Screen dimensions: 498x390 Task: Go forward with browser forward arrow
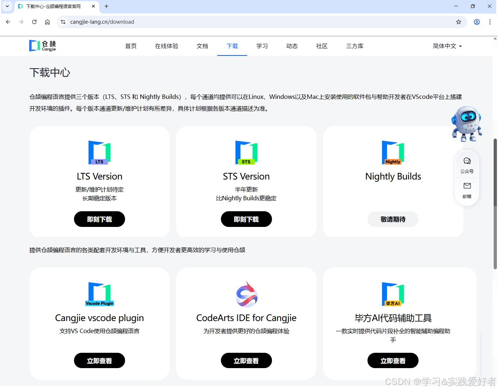pyautogui.click(x=21, y=22)
